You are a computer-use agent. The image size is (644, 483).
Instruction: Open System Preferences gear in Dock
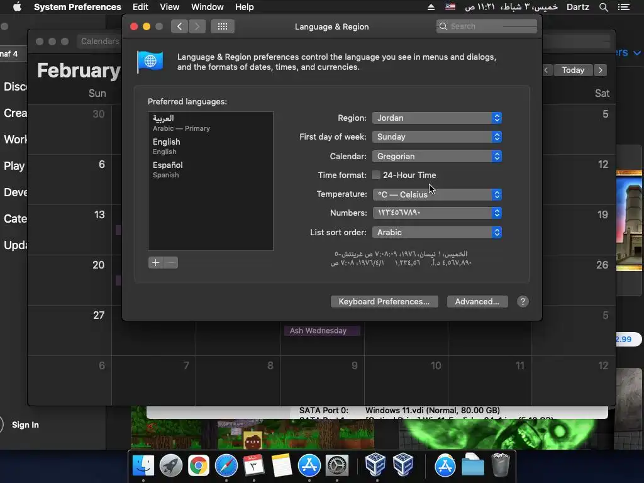pos(337,466)
